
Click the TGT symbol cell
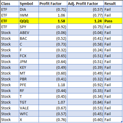(29, 102)
